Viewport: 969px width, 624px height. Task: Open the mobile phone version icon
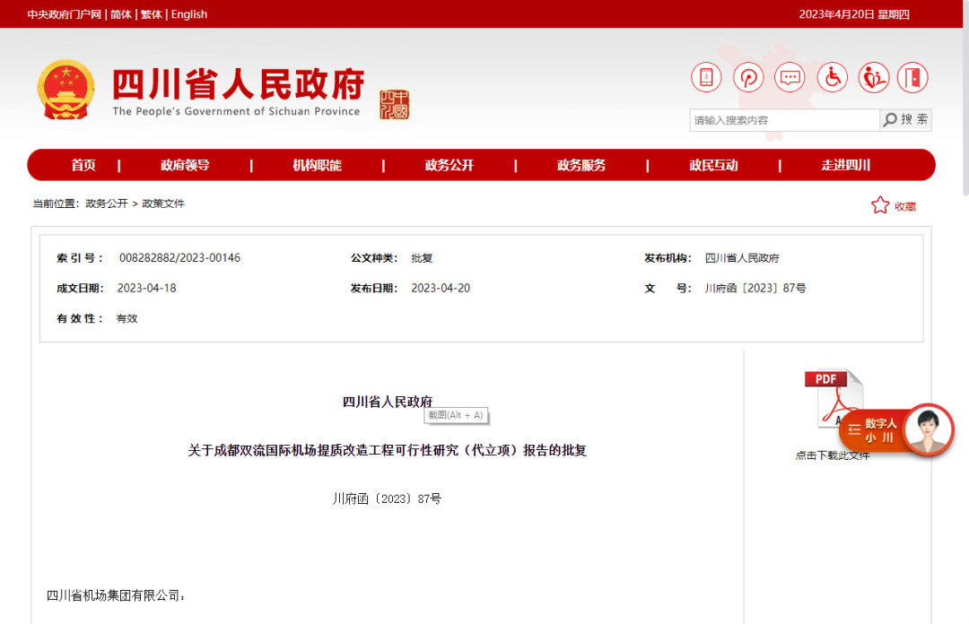tap(706, 77)
